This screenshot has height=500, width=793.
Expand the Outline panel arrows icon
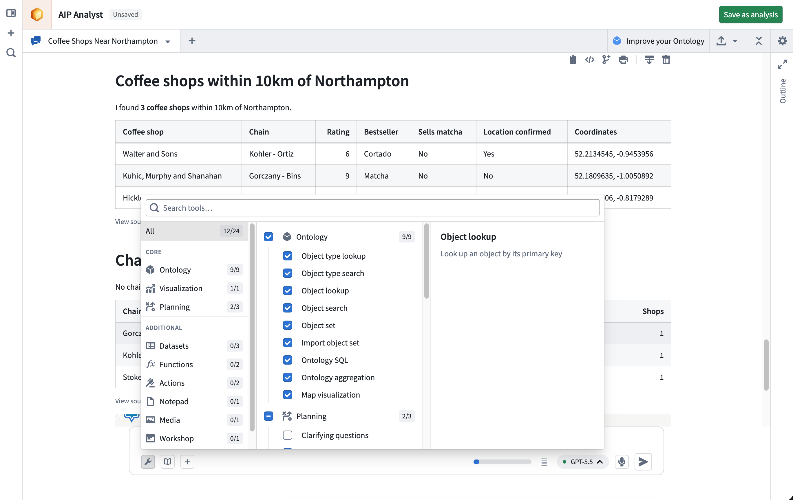[783, 64]
